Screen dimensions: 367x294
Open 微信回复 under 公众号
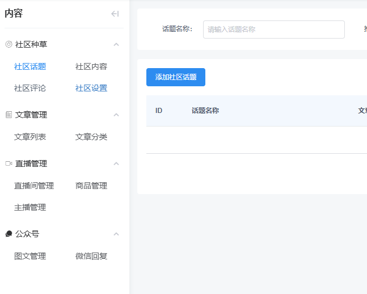point(91,256)
